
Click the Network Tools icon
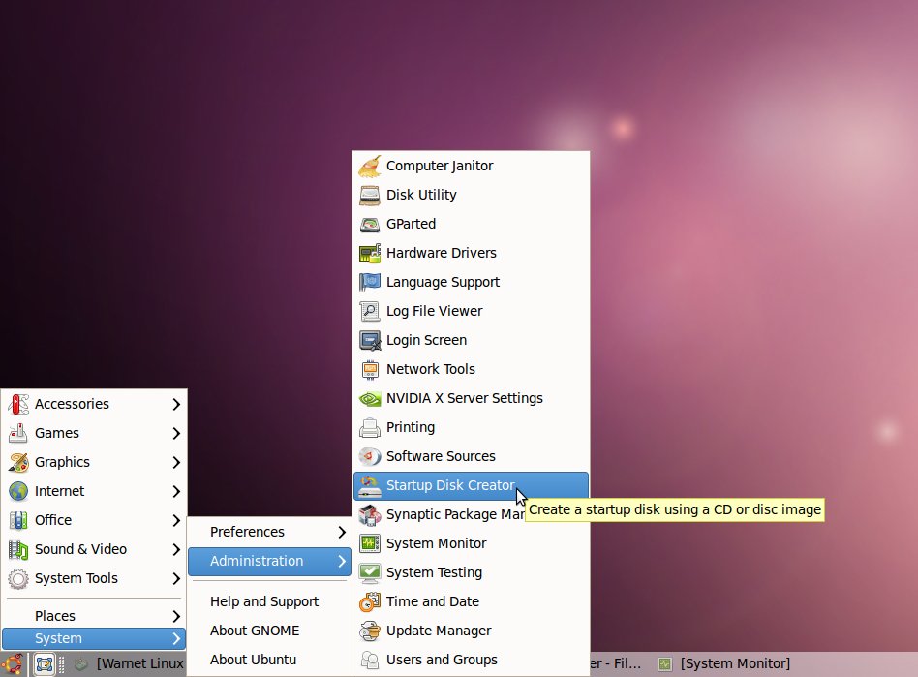click(369, 369)
